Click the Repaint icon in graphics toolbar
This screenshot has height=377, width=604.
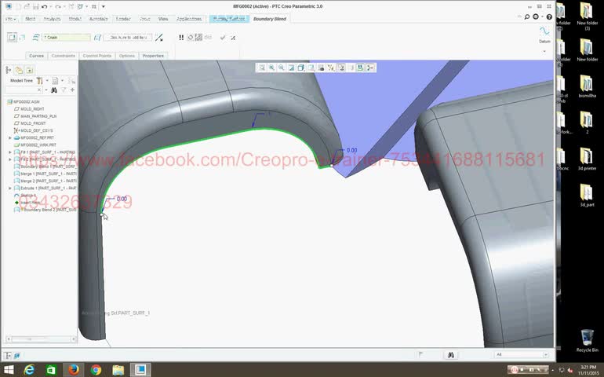(291, 68)
